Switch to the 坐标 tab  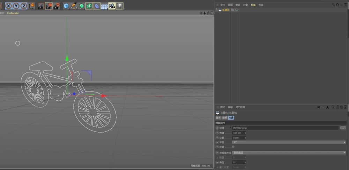pyautogui.click(x=225, y=118)
